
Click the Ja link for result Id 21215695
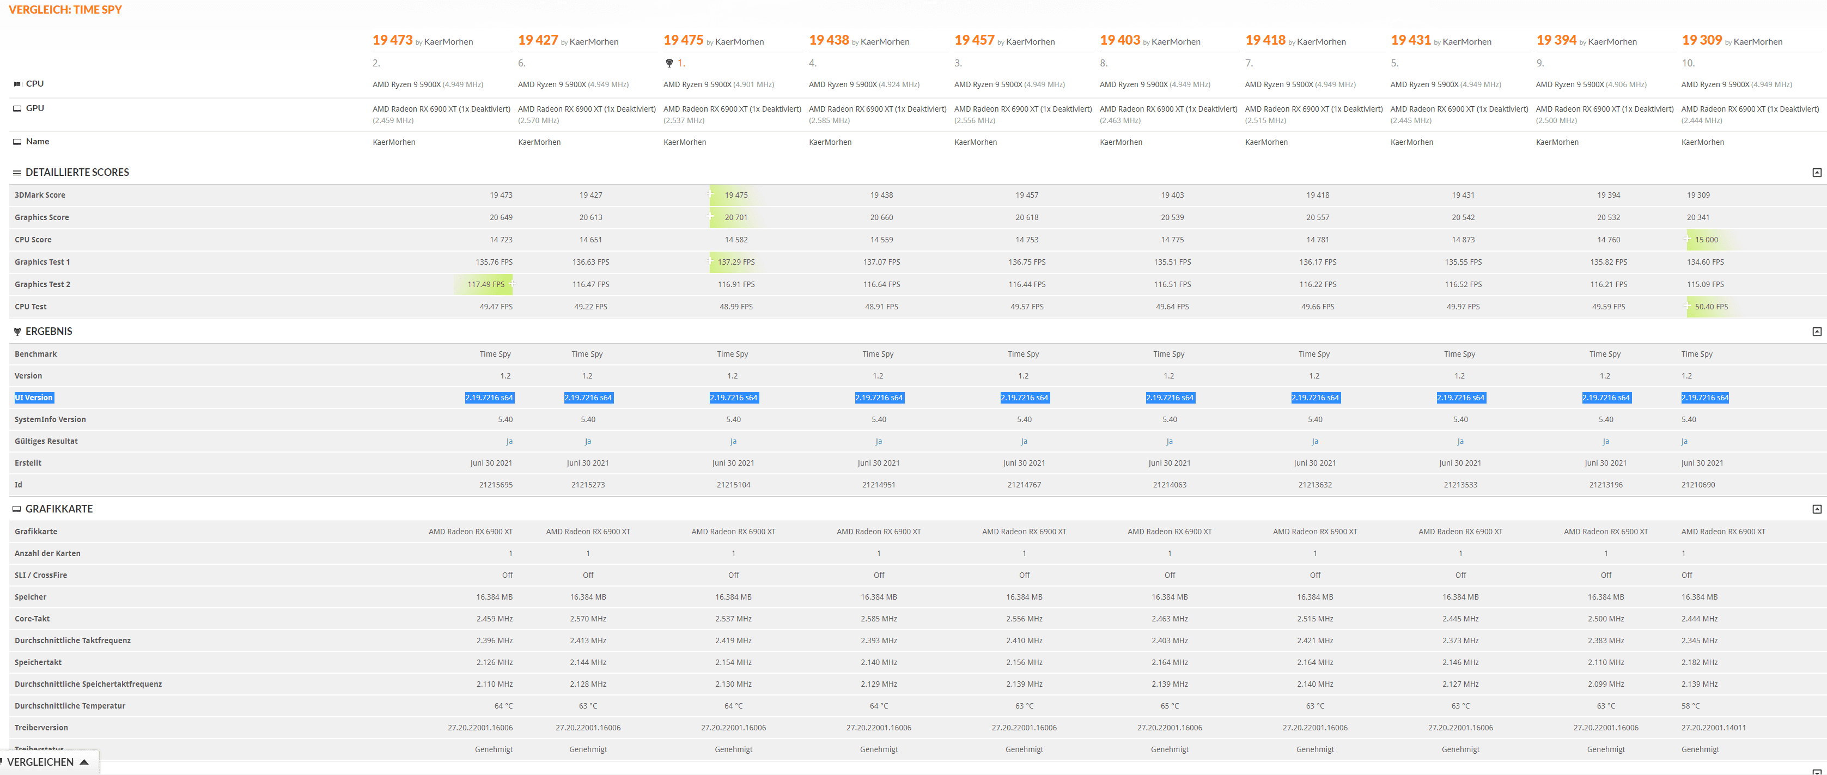509,442
